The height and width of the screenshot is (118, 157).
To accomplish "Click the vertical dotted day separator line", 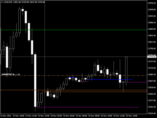I will (45, 57).
